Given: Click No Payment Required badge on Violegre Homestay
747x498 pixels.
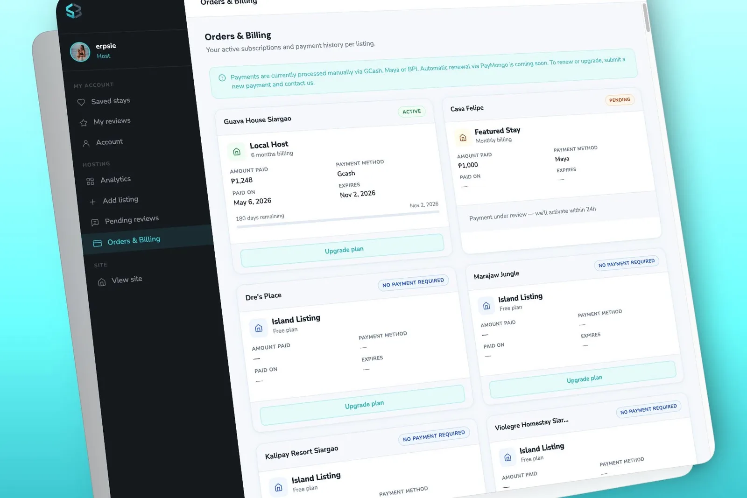Looking at the screenshot, I should 648,409.
